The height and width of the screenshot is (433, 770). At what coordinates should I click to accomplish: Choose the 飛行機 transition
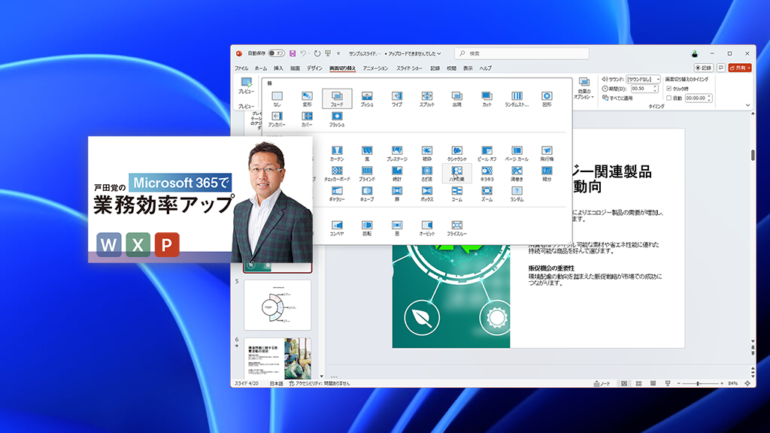(x=547, y=153)
